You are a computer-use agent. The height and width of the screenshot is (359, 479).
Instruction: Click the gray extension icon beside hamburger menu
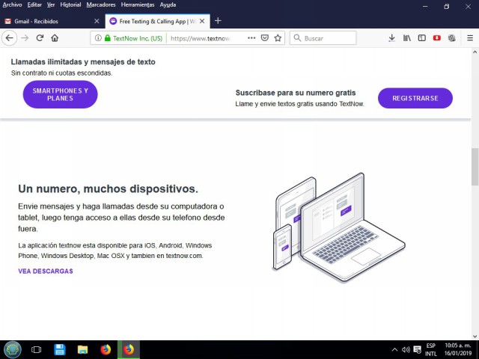[452, 38]
